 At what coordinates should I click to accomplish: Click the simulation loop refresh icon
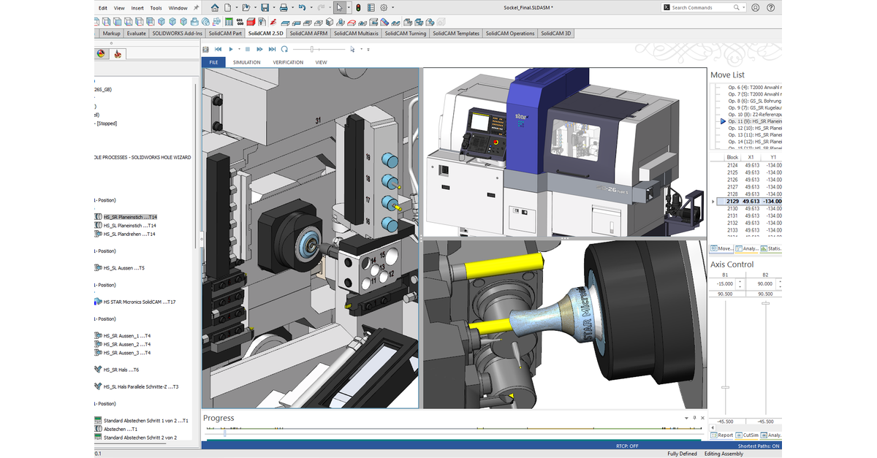click(284, 49)
